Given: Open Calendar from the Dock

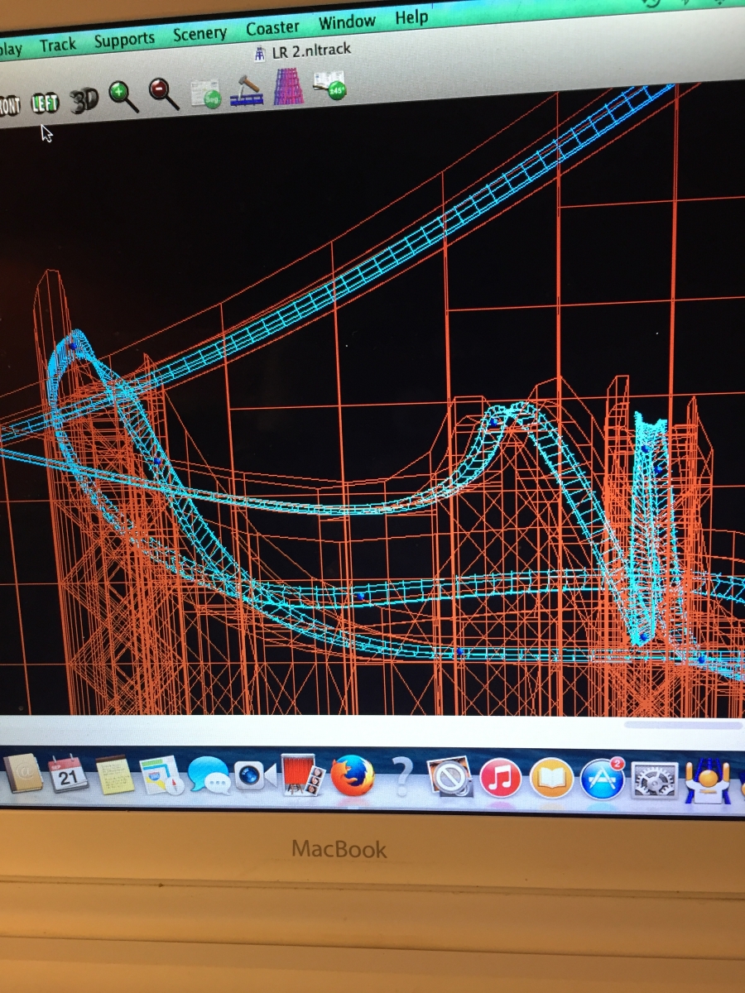Looking at the screenshot, I should coord(69,775).
